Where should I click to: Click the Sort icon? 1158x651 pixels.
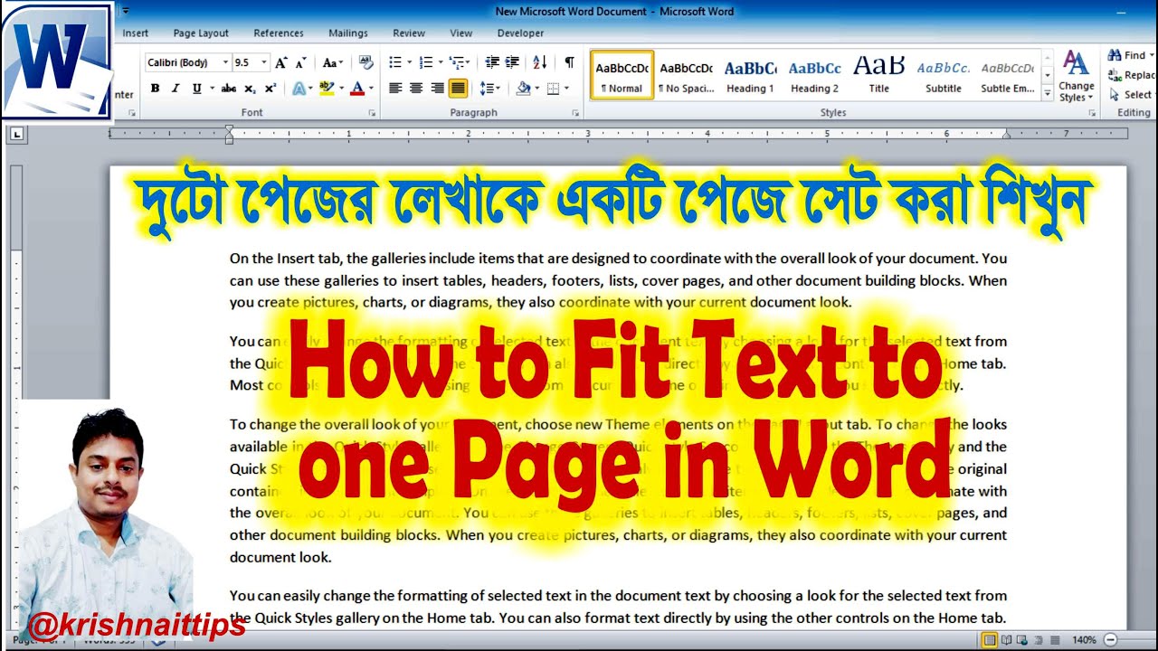click(540, 62)
